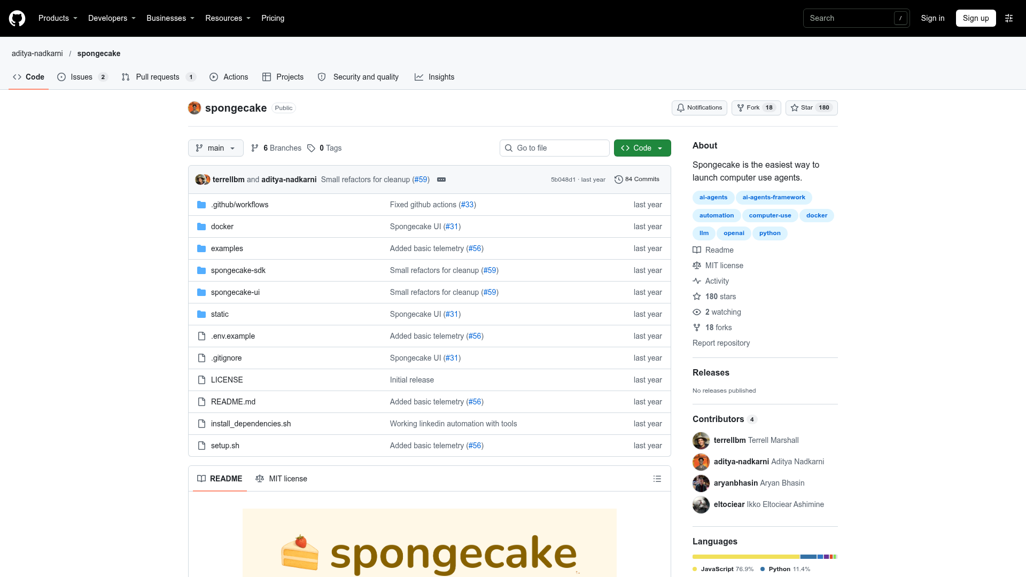Click Report repository link
The height and width of the screenshot is (577, 1026).
coord(721,343)
